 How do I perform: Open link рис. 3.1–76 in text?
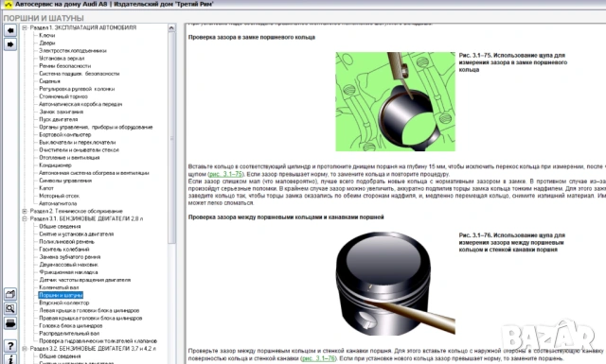(318, 358)
